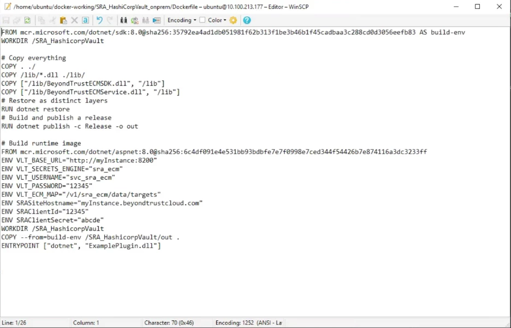
Task: Click the 'COPY . ./' line
Action: (18, 66)
